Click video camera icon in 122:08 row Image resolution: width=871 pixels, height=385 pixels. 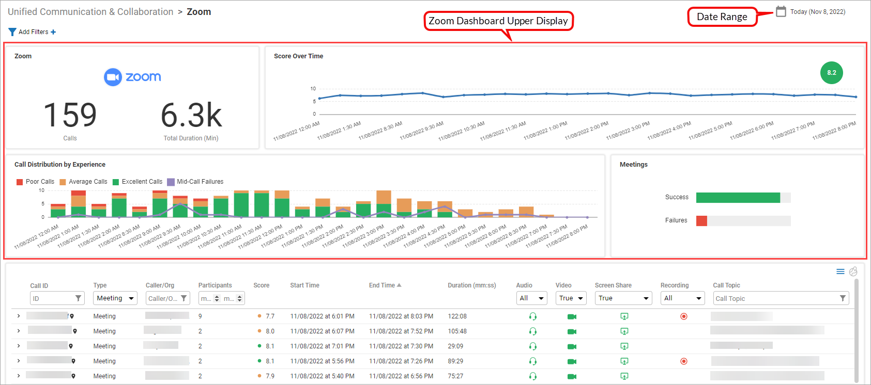572,316
